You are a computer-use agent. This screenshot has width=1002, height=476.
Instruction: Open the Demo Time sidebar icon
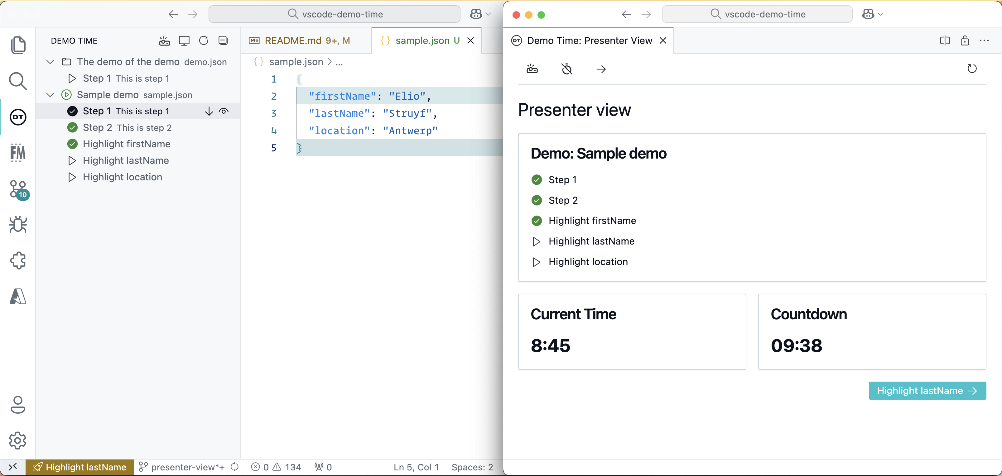(18, 117)
